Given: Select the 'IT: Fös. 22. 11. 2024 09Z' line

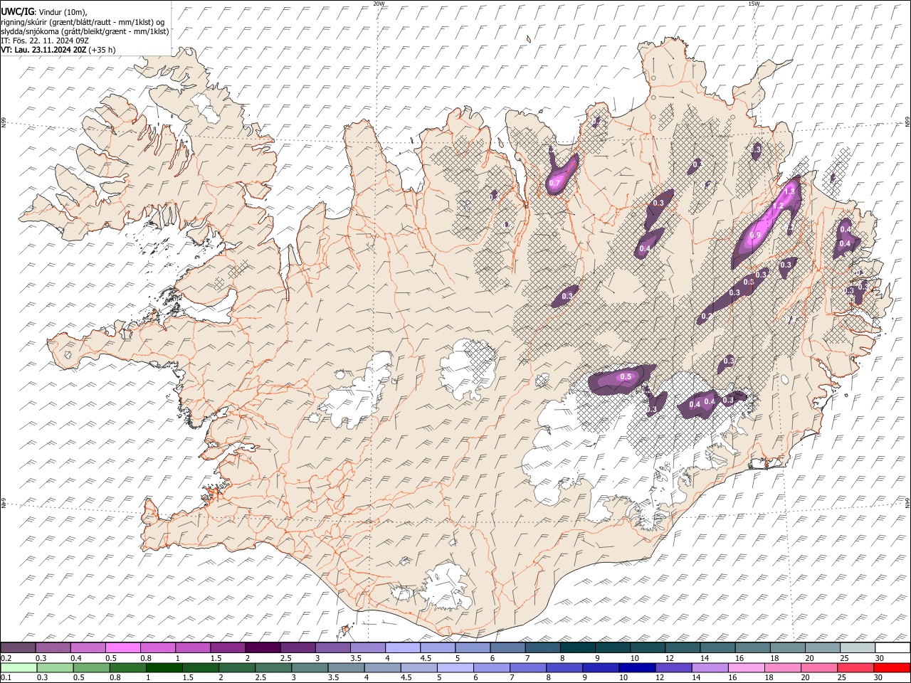Looking at the screenshot, I should (45, 41).
